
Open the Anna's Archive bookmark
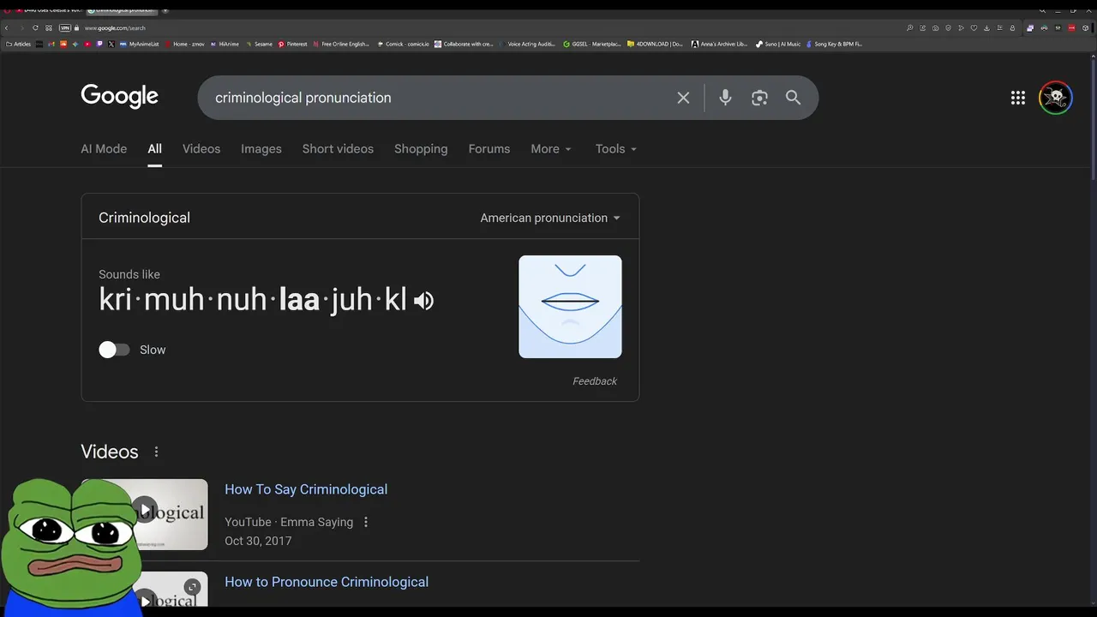[720, 44]
